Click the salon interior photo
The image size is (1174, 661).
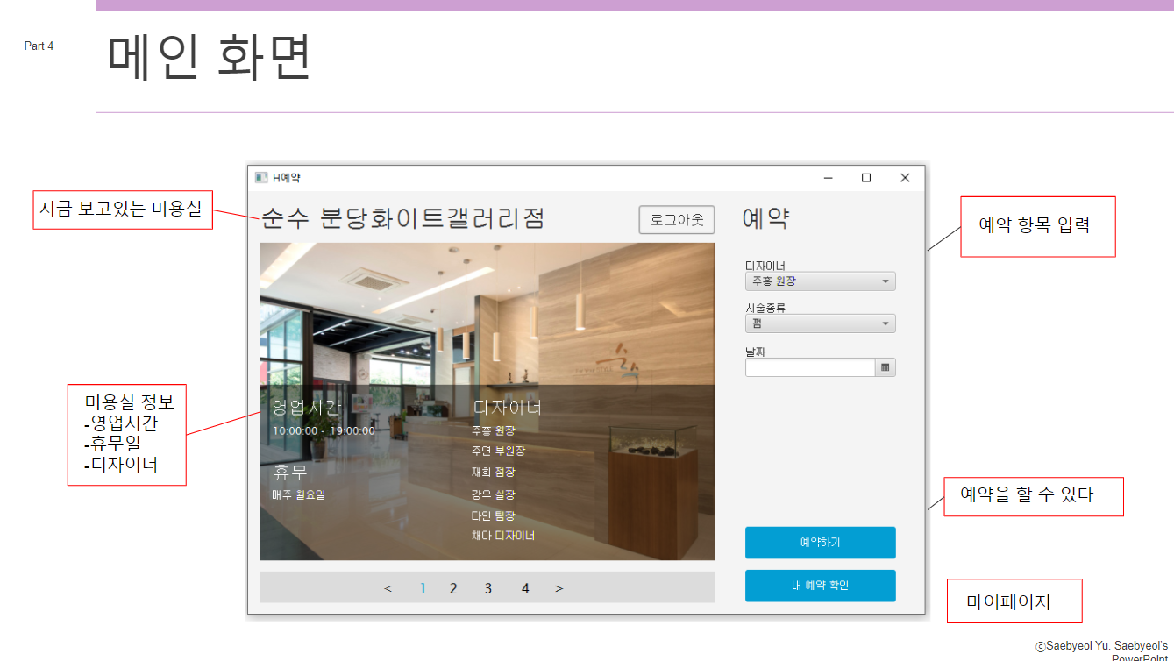[487, 316]
